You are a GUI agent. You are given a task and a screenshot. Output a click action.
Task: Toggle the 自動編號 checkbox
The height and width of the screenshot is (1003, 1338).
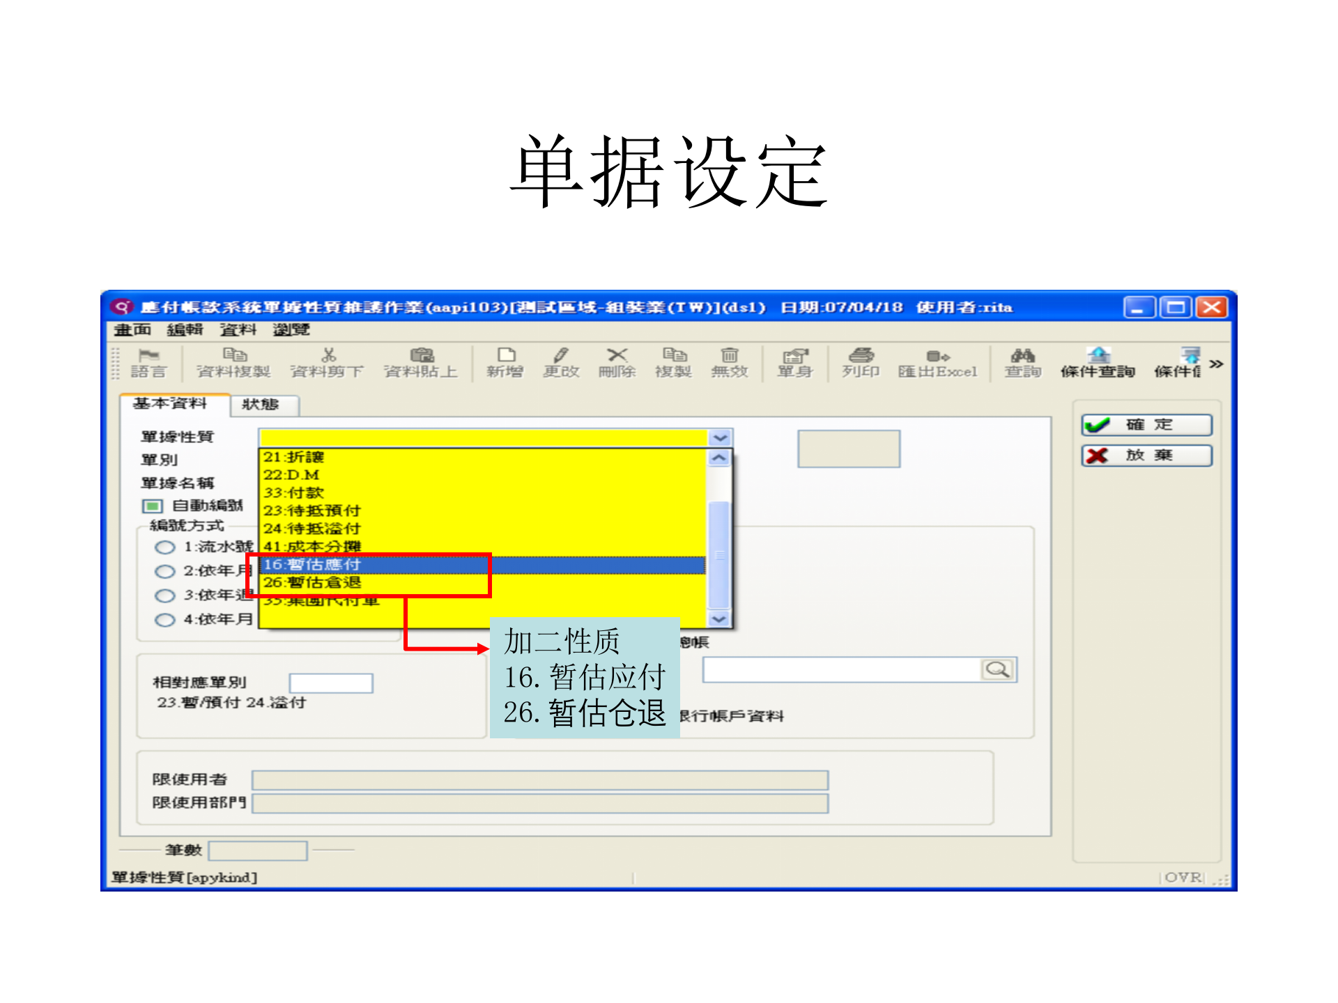click(x=151, y=506)
